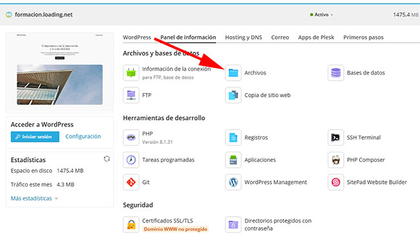Viewport: 420px width, 240px height.
Task: Refresh statistics with the circular arrows icon
Action: [x=107, y=159]
